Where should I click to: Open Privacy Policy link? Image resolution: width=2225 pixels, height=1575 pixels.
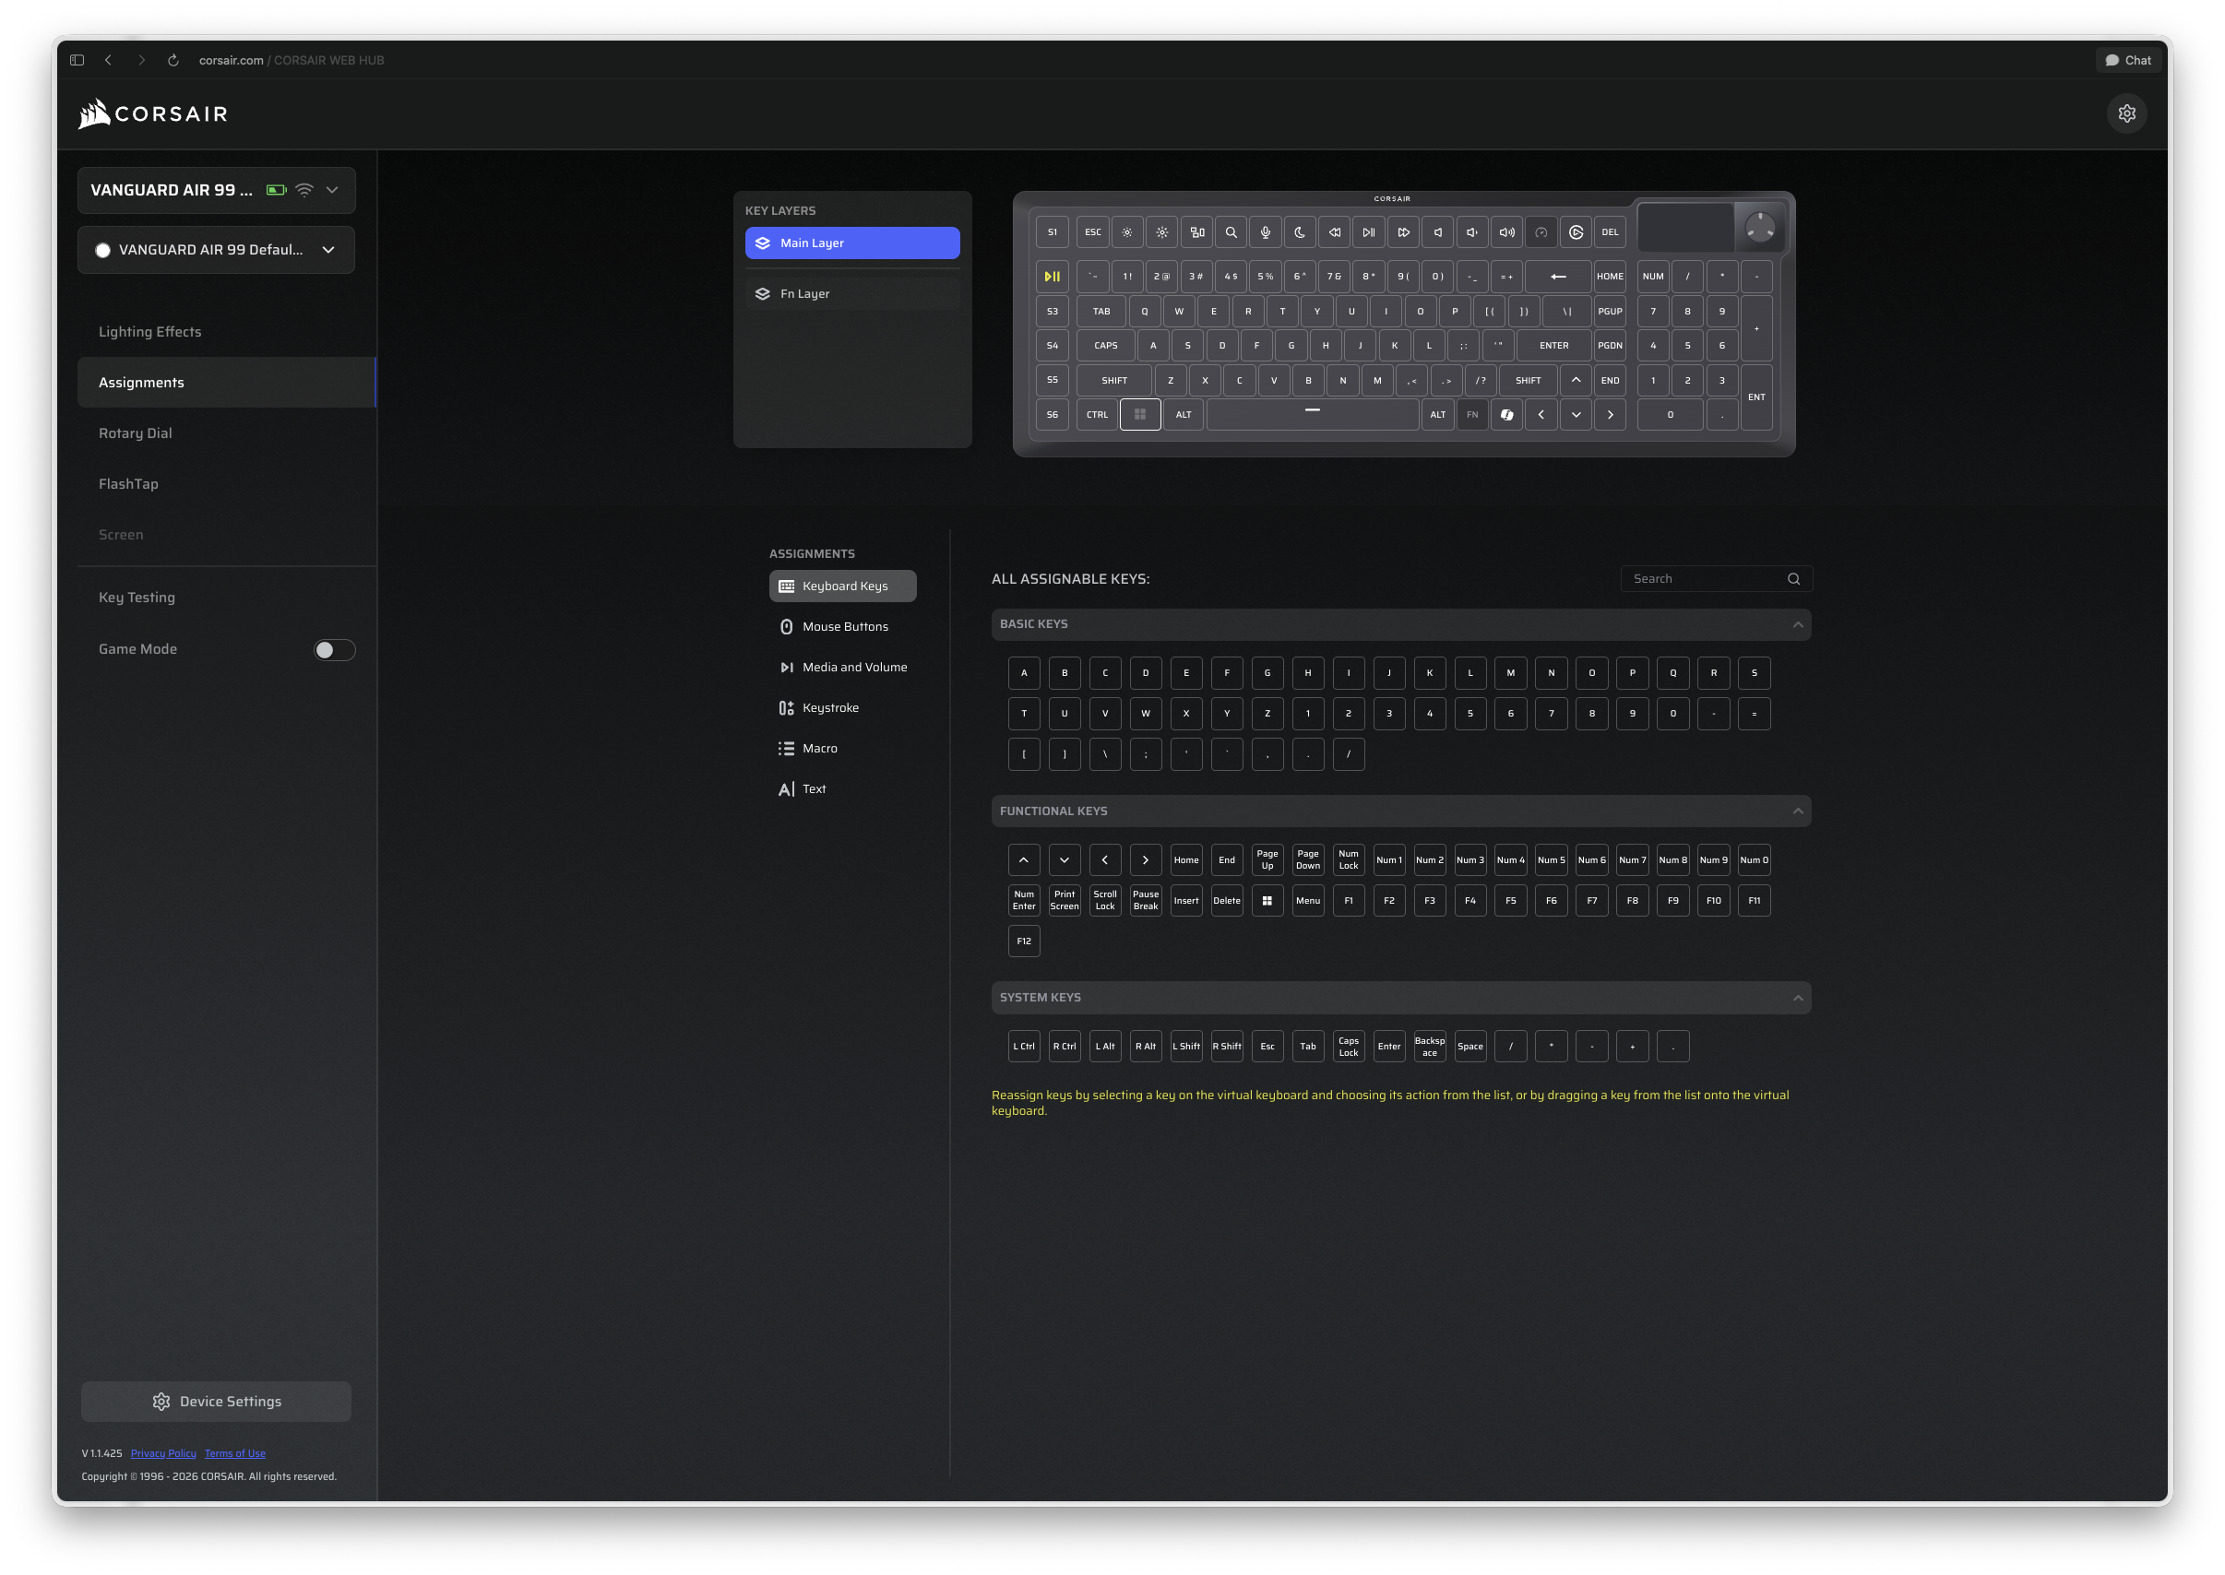point(163,1454)
